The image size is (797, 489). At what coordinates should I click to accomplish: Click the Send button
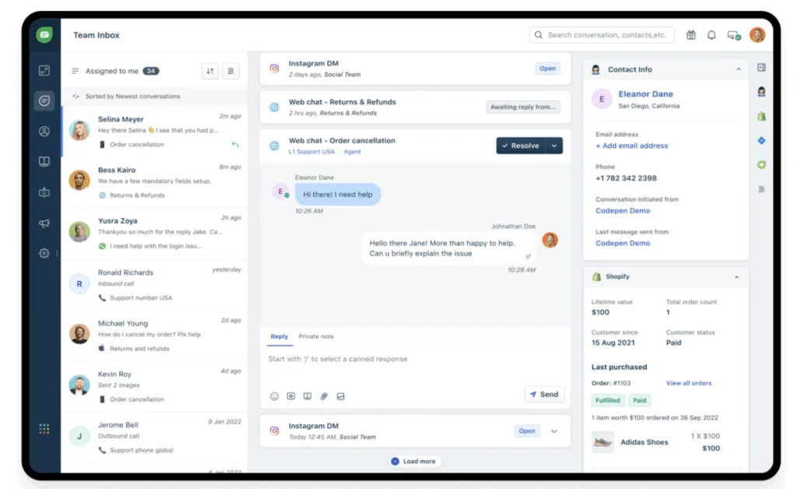(x=544, y=395)
